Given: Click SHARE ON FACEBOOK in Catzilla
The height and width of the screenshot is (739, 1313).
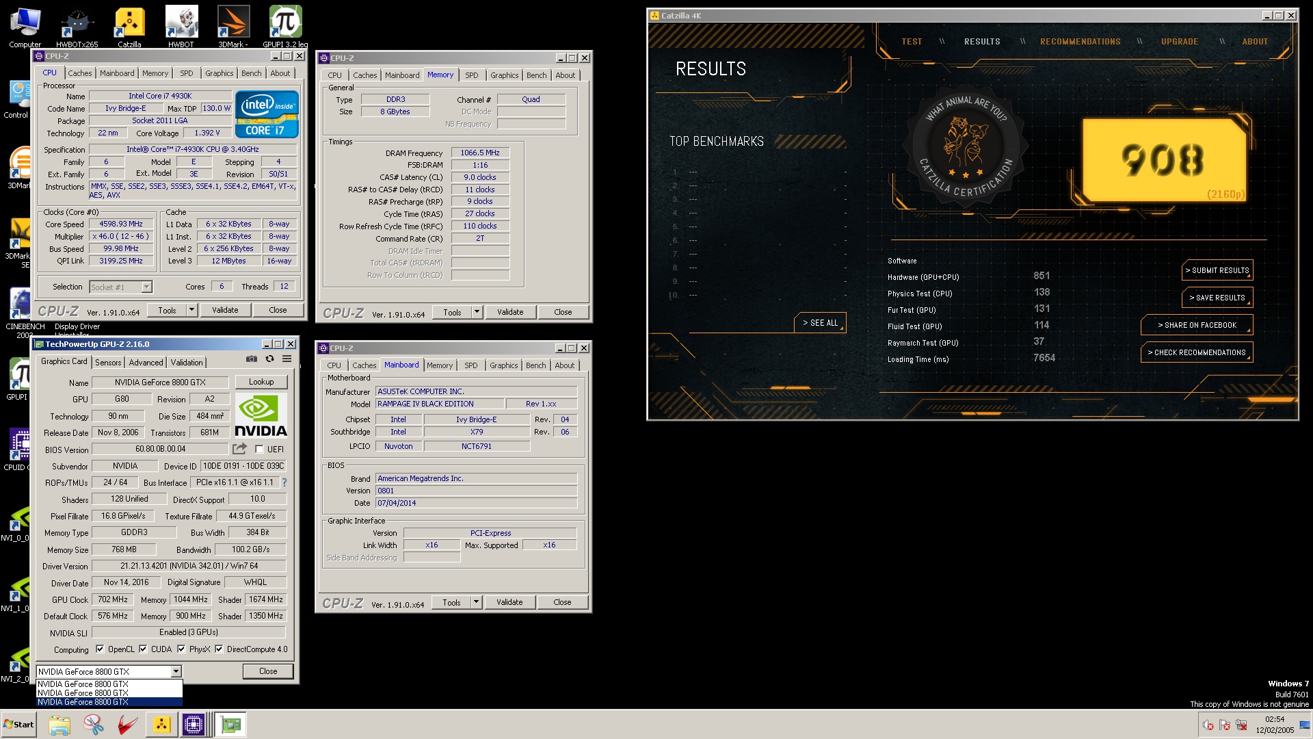Looking at the screenshot, I should pos(1197,325).
